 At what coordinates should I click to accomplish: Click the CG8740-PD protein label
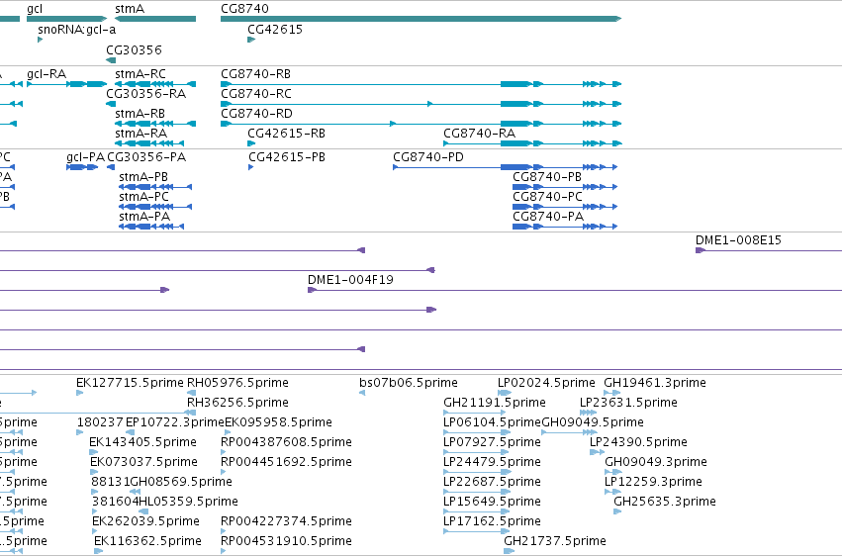[428, 157]
